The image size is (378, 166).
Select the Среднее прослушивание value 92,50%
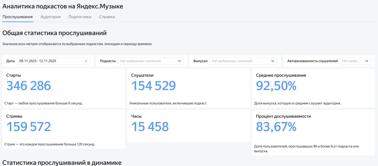(x=276, y=86)
